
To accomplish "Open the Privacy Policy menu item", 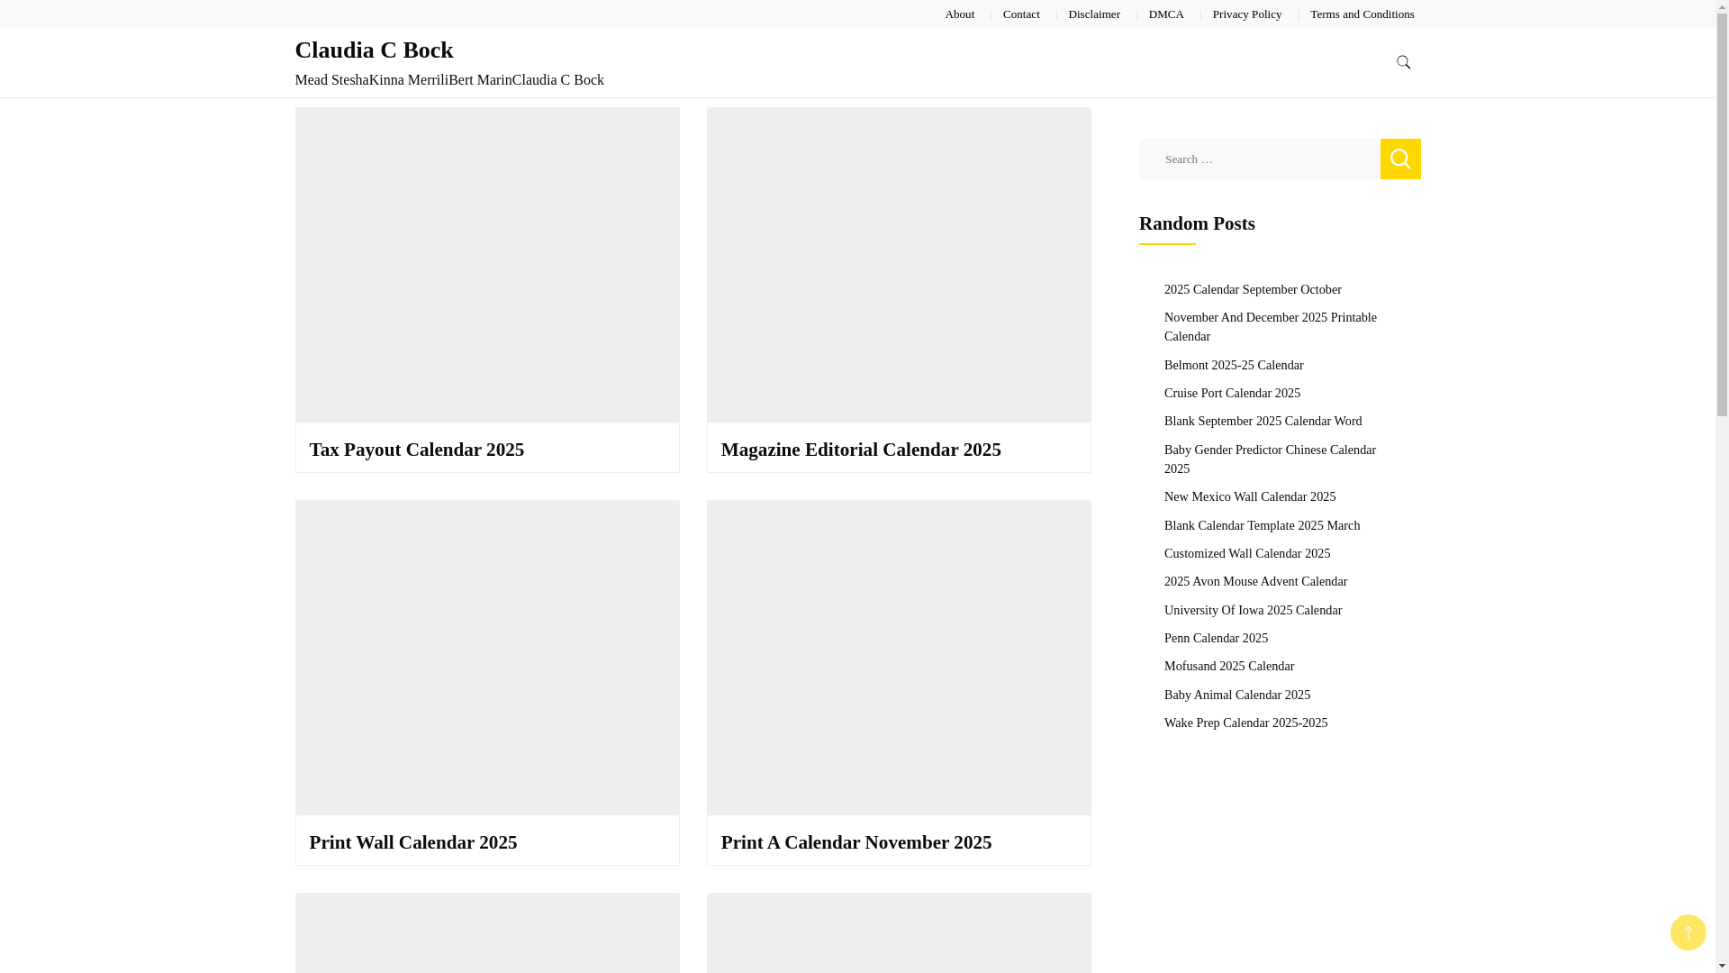I will point(1246,14).
